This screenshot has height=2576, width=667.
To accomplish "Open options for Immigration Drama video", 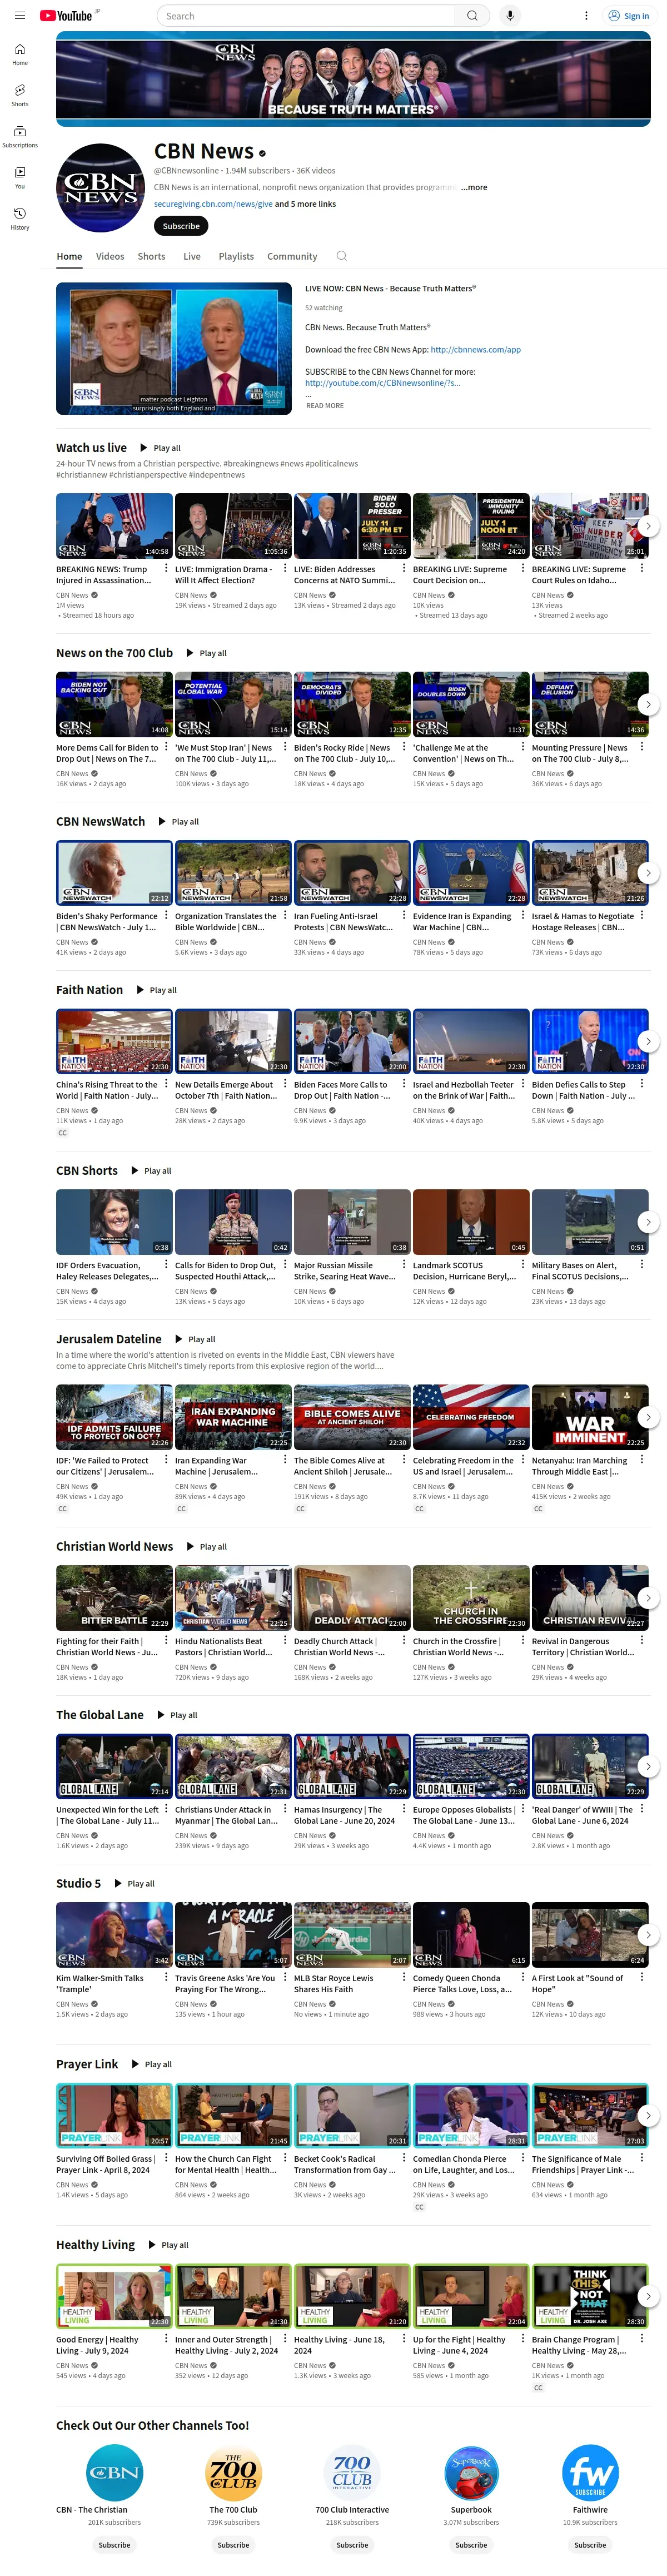I will (285, 569).
